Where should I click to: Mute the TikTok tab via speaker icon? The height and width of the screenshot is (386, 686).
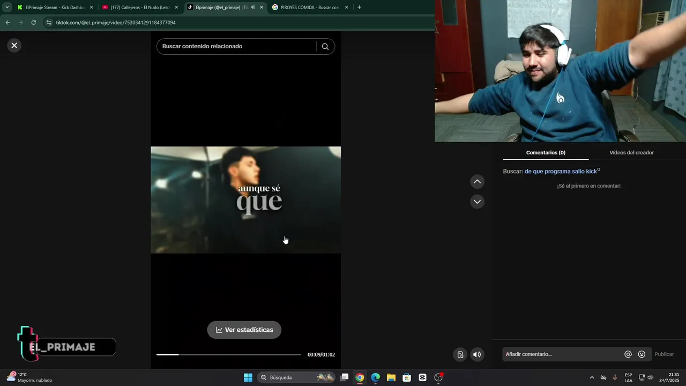tap(253, 8)
